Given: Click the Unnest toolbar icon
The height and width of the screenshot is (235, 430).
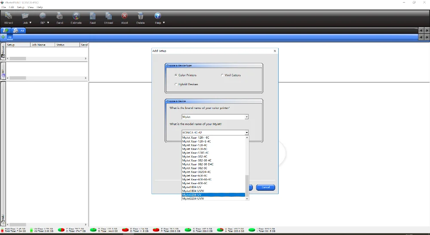Looking at the screenshot, I should (x=109, y=16).
